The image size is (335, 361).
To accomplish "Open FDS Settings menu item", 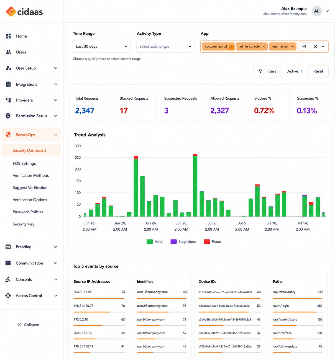I will tap(24, 163).
